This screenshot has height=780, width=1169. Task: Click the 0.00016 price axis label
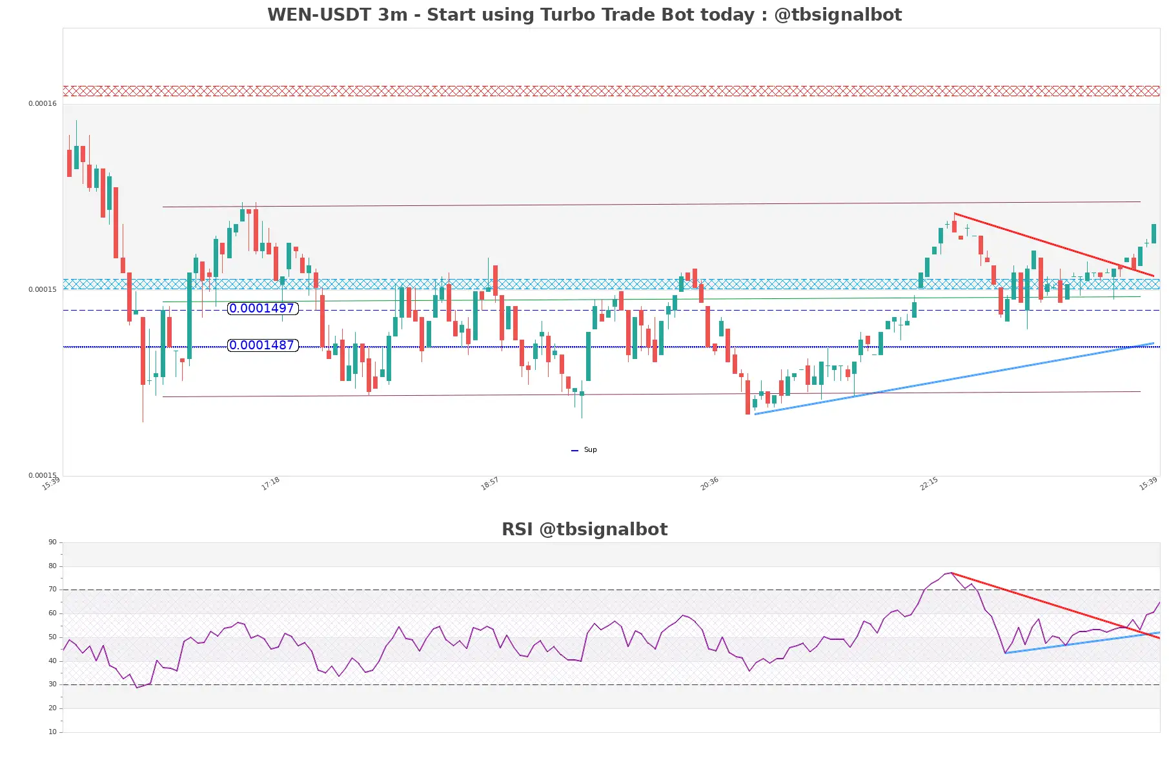[x=43, y=104]
